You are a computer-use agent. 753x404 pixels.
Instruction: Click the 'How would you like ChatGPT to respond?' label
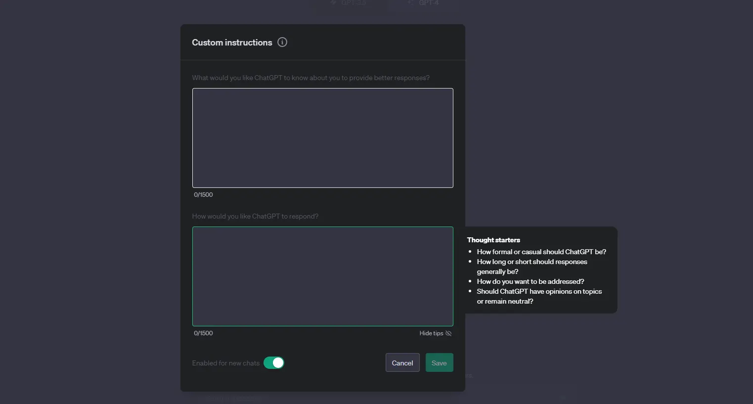click(255, 217)
